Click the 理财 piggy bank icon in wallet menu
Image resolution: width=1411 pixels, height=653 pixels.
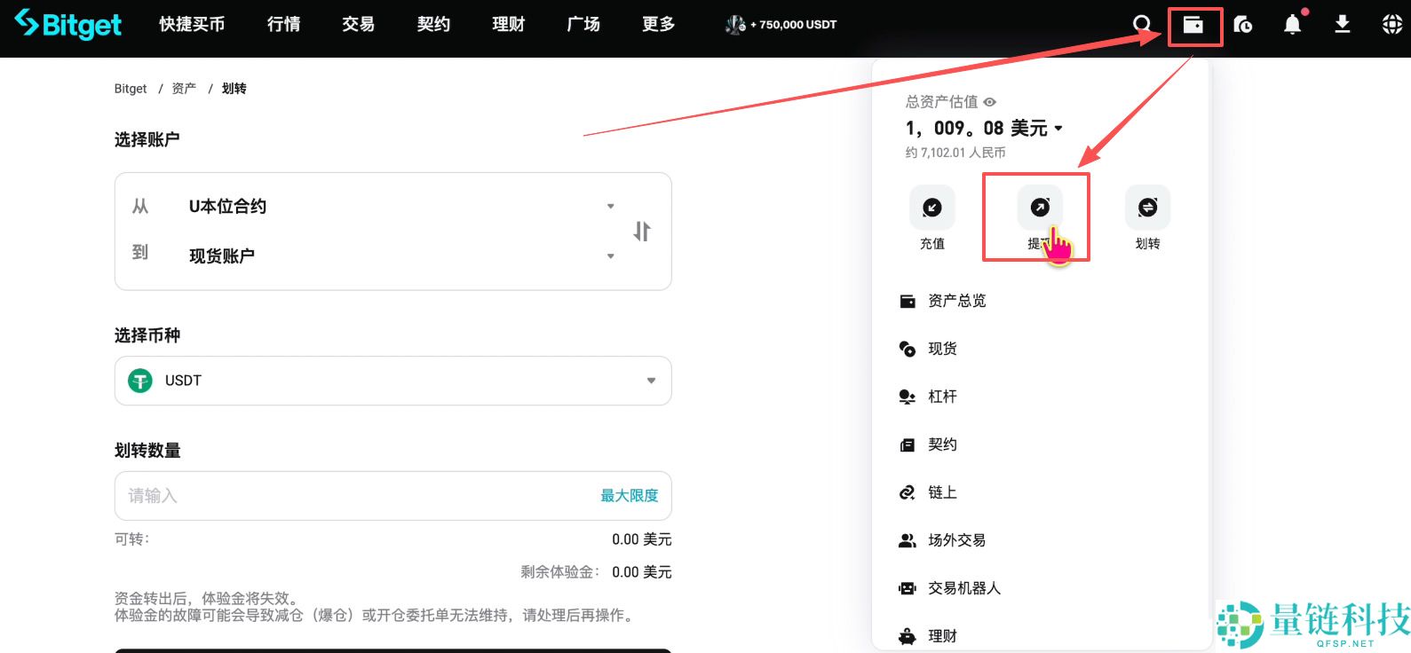pyautogui.click(x=908, y=636)
